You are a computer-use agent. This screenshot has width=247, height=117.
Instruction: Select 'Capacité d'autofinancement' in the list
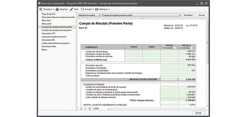pos(54,37)
